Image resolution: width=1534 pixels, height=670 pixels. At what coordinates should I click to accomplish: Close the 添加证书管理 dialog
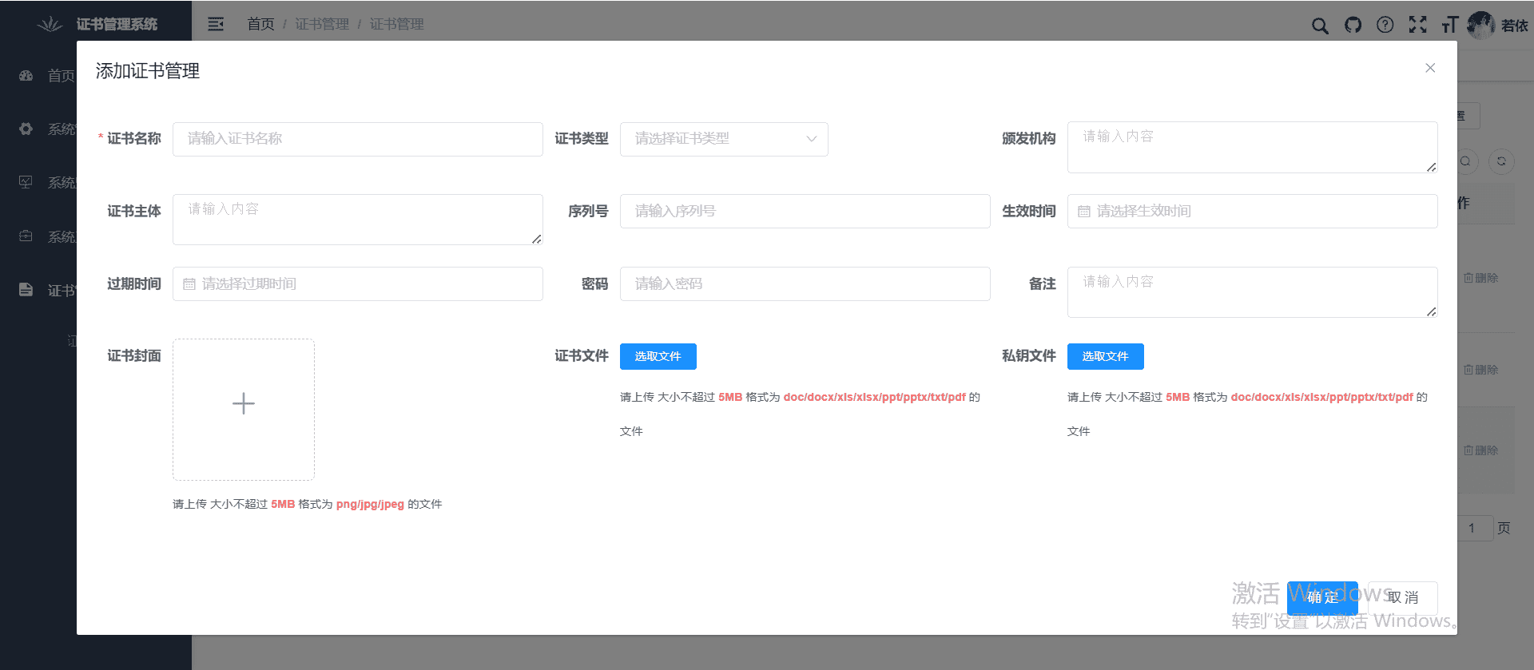pos(1430,68)
